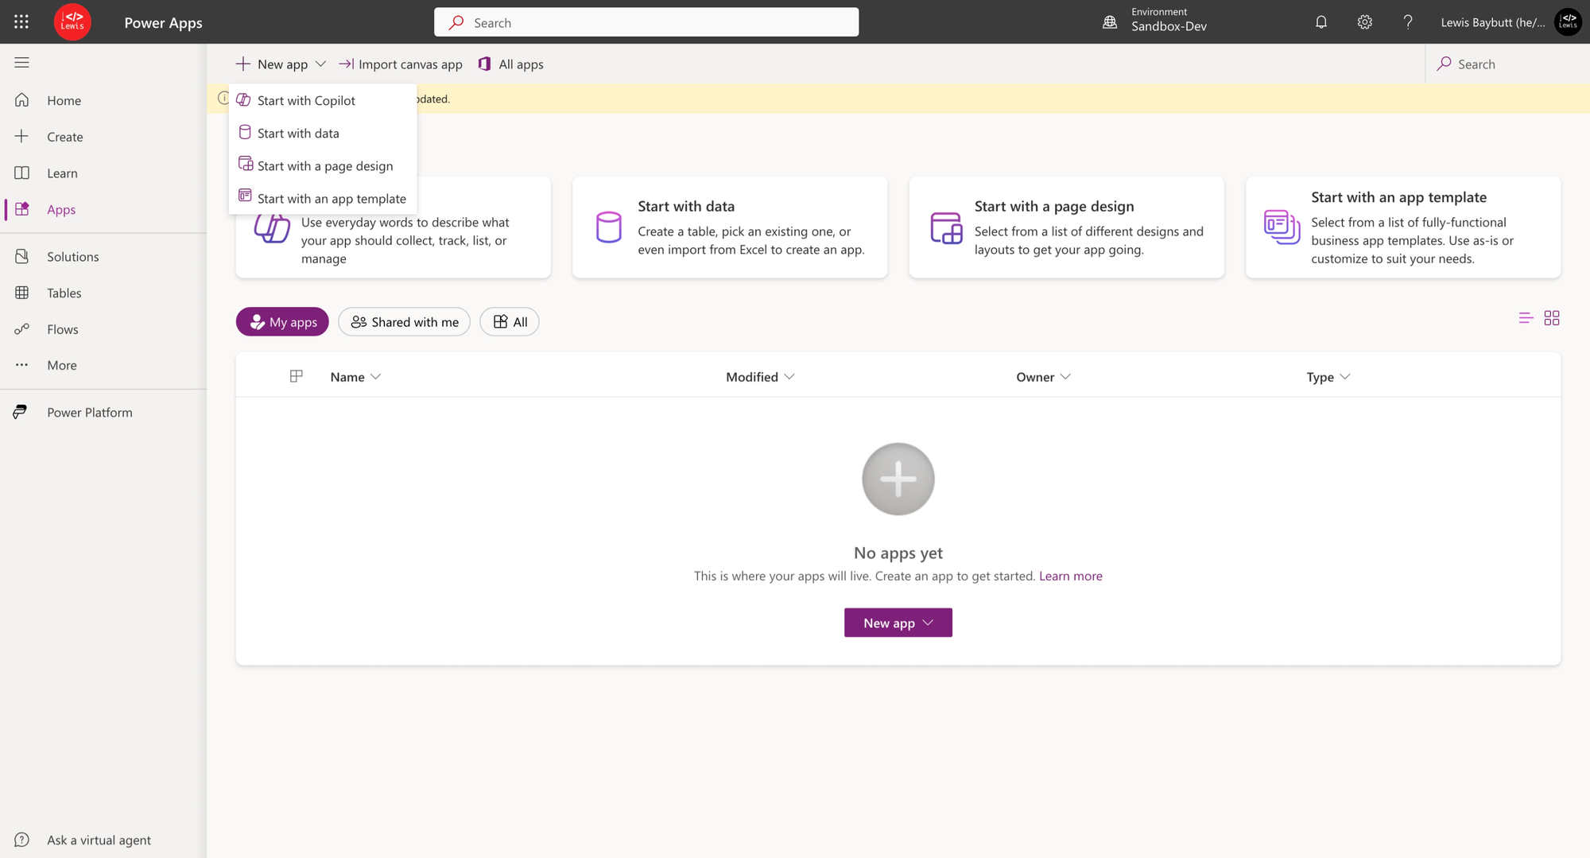The height and width of the screenshot is (858, 1590).
Task: Click the Apps icon in sidebar
Action: click(x=22, y=209)
